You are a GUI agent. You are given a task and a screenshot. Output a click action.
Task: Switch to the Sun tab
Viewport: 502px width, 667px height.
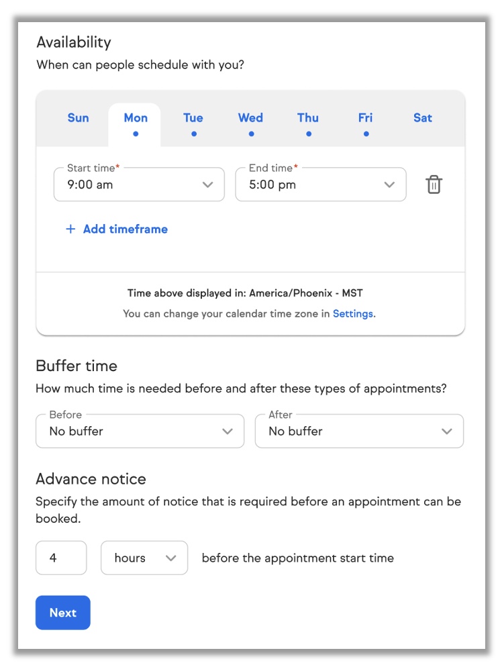[79, 118]
